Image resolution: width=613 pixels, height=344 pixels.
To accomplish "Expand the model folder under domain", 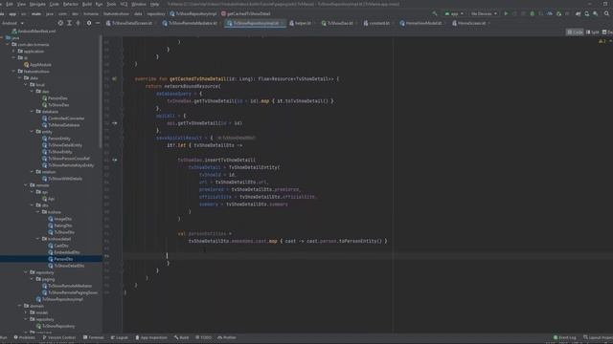I will click(26, 312).
